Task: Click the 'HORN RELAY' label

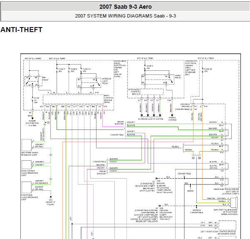Action: (x=178, y=77)
